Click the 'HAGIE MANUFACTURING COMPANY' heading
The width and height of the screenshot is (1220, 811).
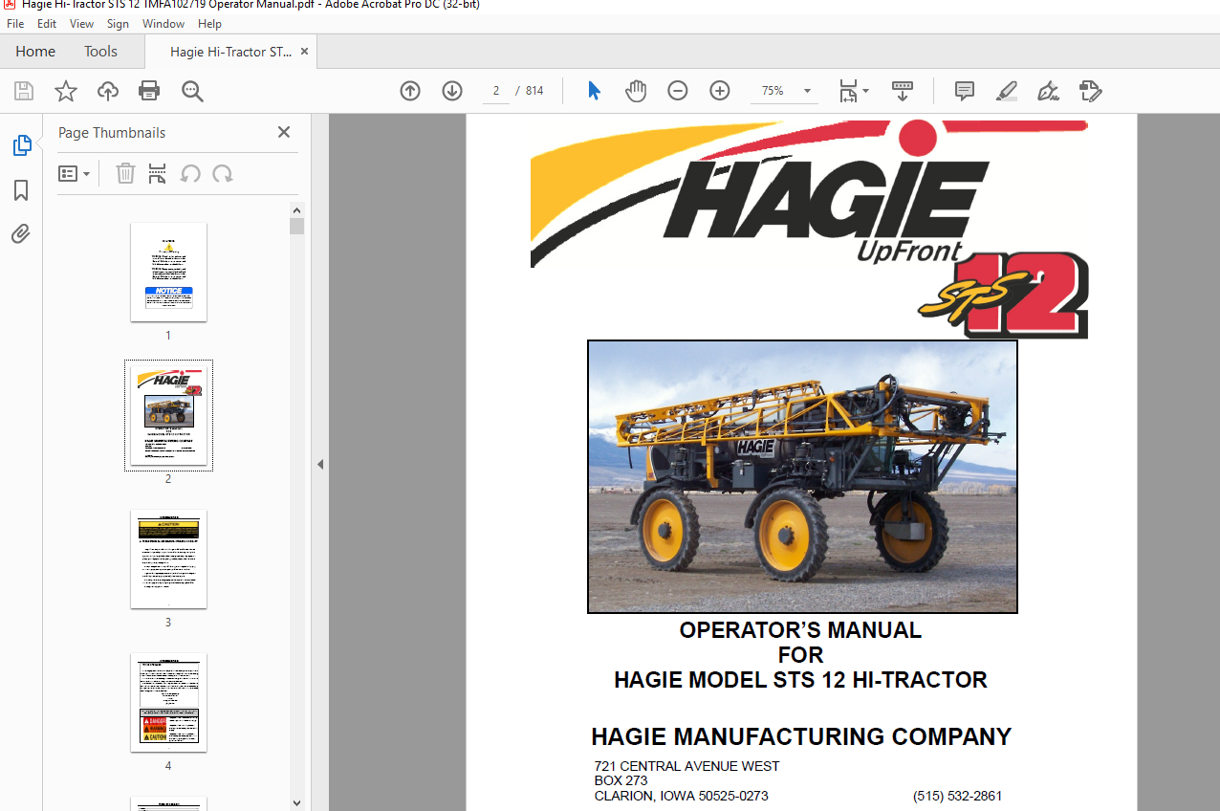tap(801, 736)
